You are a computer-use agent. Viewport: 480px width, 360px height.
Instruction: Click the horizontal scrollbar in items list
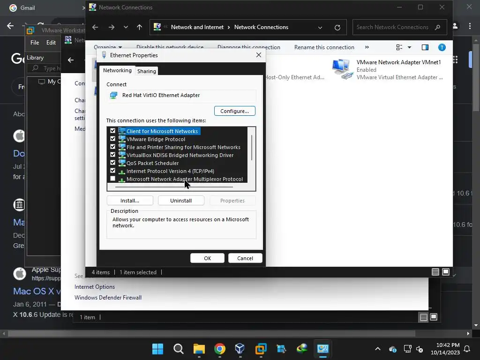point(174,187)
